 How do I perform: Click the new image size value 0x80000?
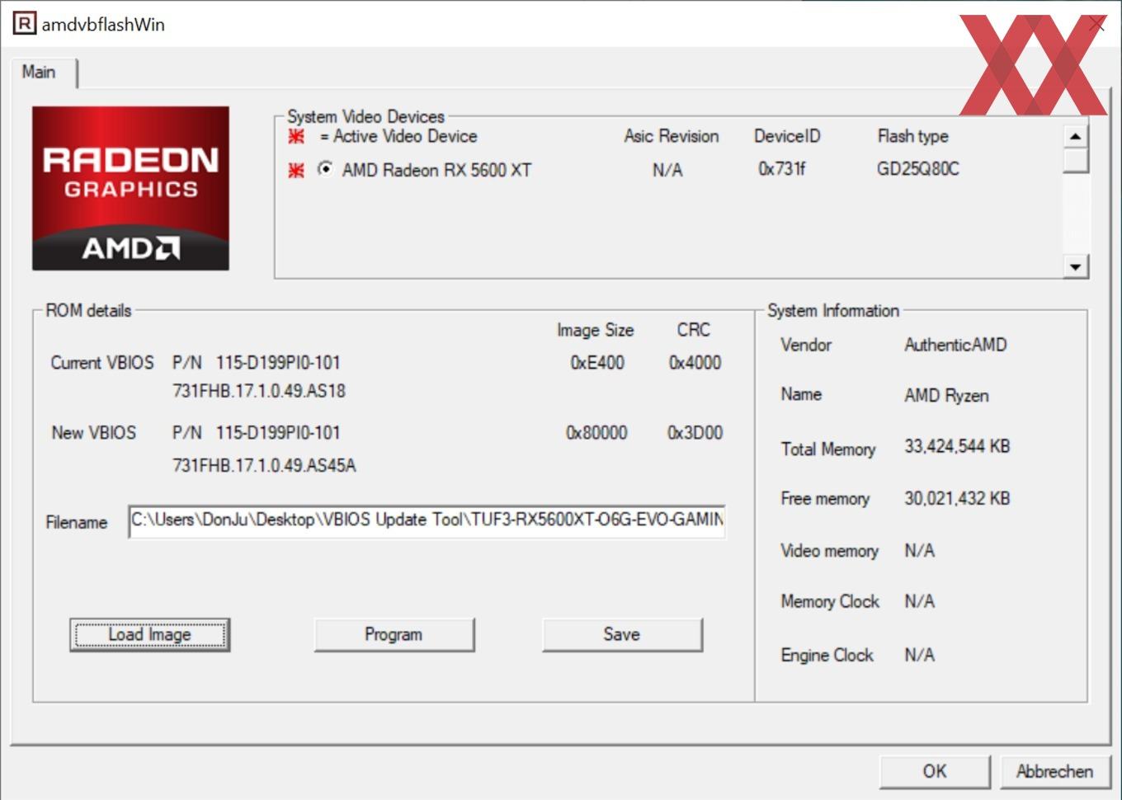(x=596, y=433)
